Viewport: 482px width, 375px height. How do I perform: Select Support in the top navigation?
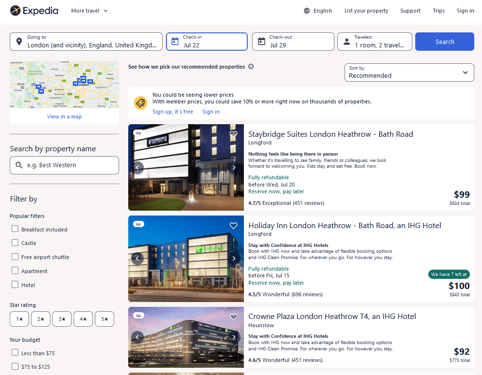pos(410,10)
